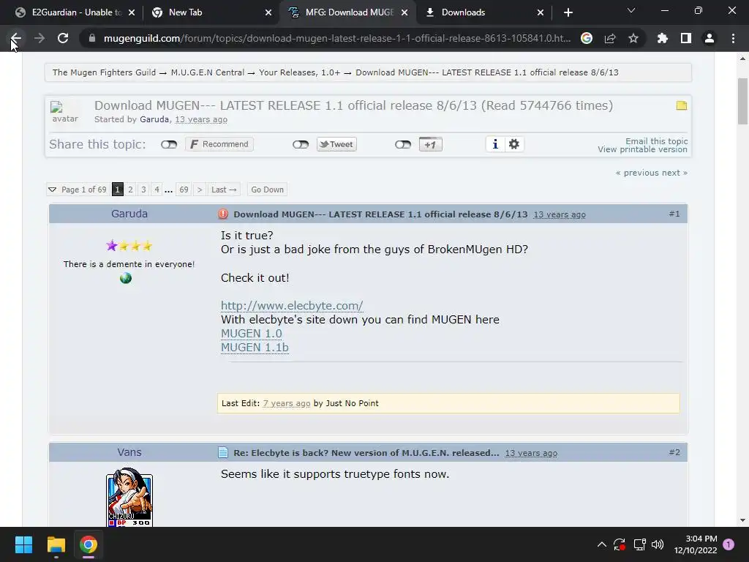
Task: Toggle the +1 share switch
Action: click(403, 144)
